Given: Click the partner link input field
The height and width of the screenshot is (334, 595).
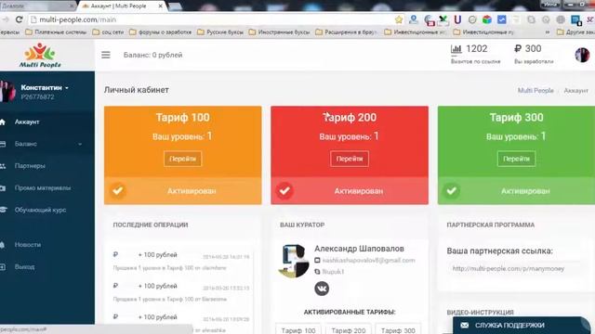Looking at the screenshot, I should [x=513, y=268].
